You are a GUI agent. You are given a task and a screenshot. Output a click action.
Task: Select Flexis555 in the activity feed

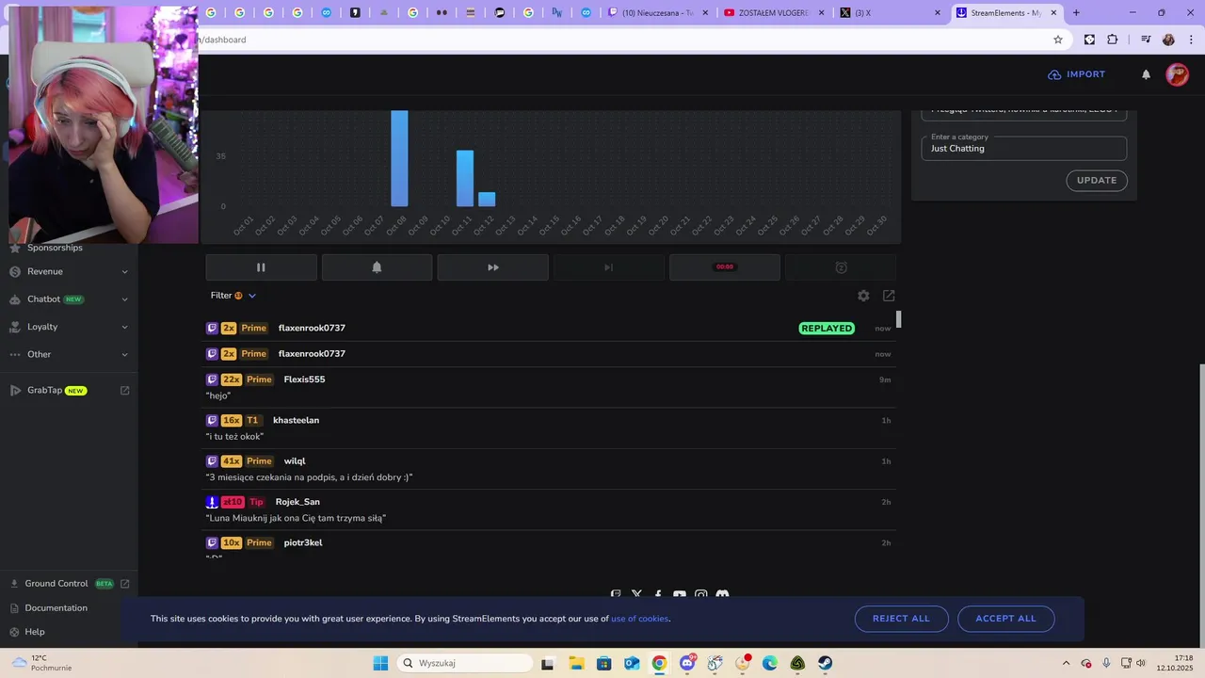coord(304,379)
